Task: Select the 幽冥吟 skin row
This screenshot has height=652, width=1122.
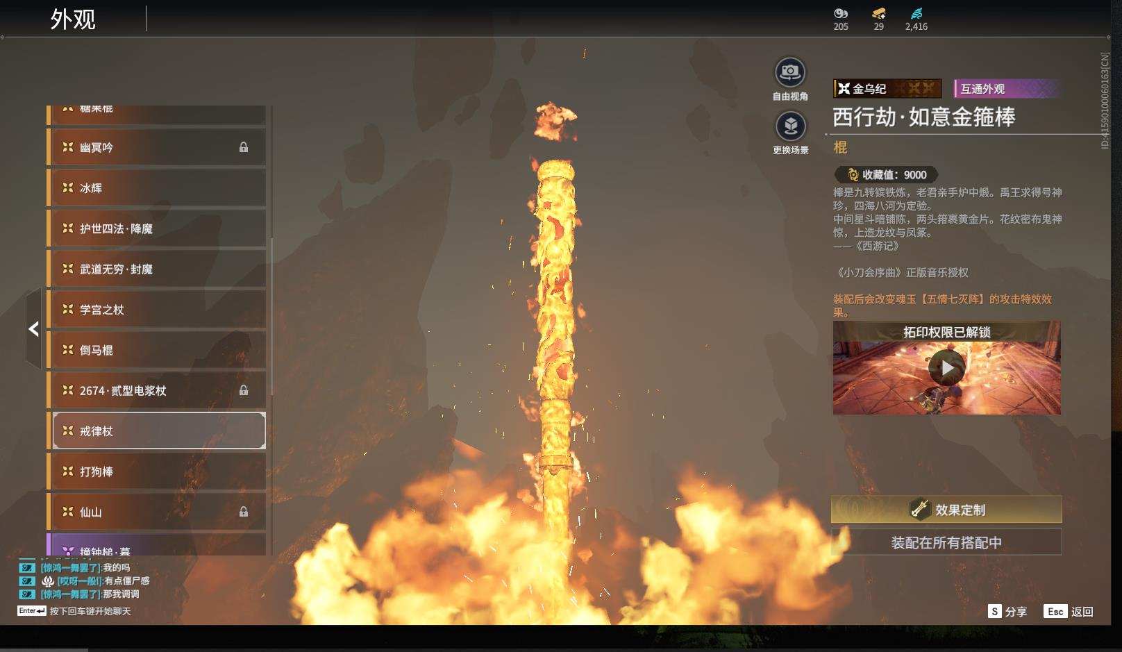Action: coord(156,147)
